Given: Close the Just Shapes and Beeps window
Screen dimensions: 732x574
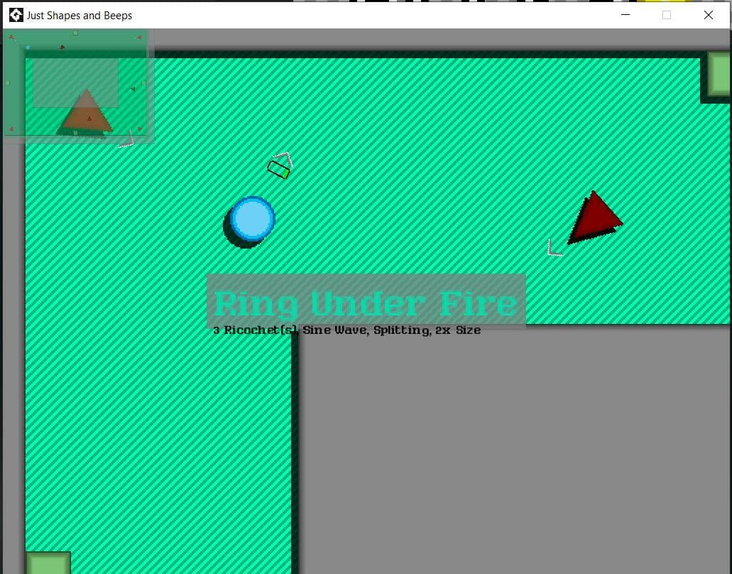Looking at the screenshot, I should pos(708,15).
